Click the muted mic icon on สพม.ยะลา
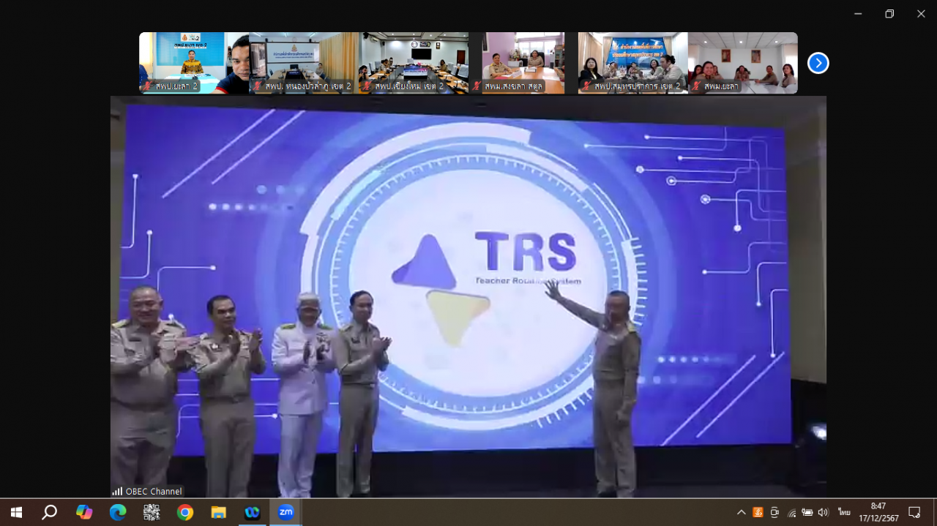The image size is (937, 526). (x=697, y=86)
